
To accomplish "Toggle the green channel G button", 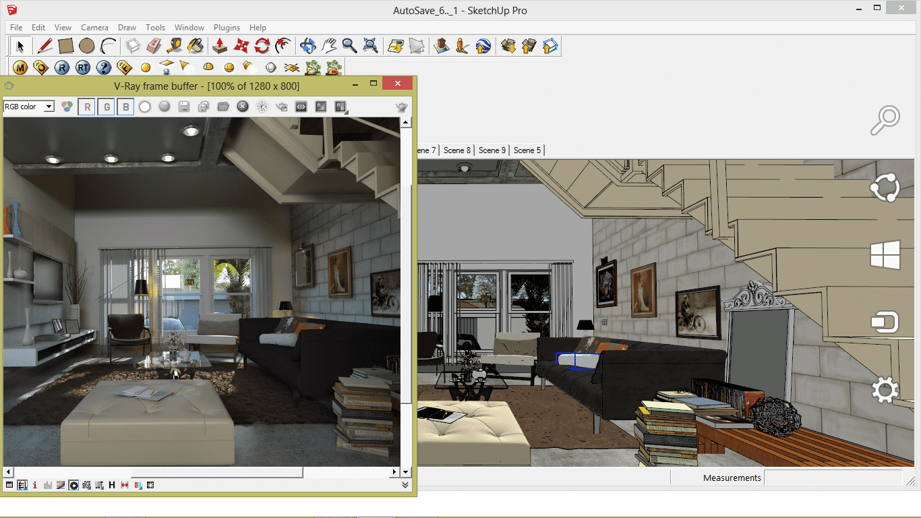I will [x=106, y=107].
